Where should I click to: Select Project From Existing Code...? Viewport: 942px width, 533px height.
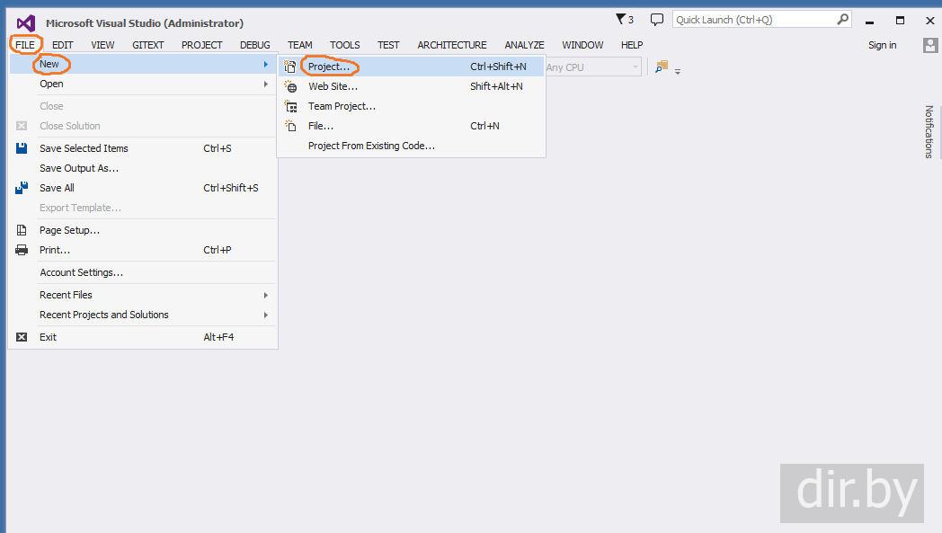pyautogui.click(x=411, y=146)
